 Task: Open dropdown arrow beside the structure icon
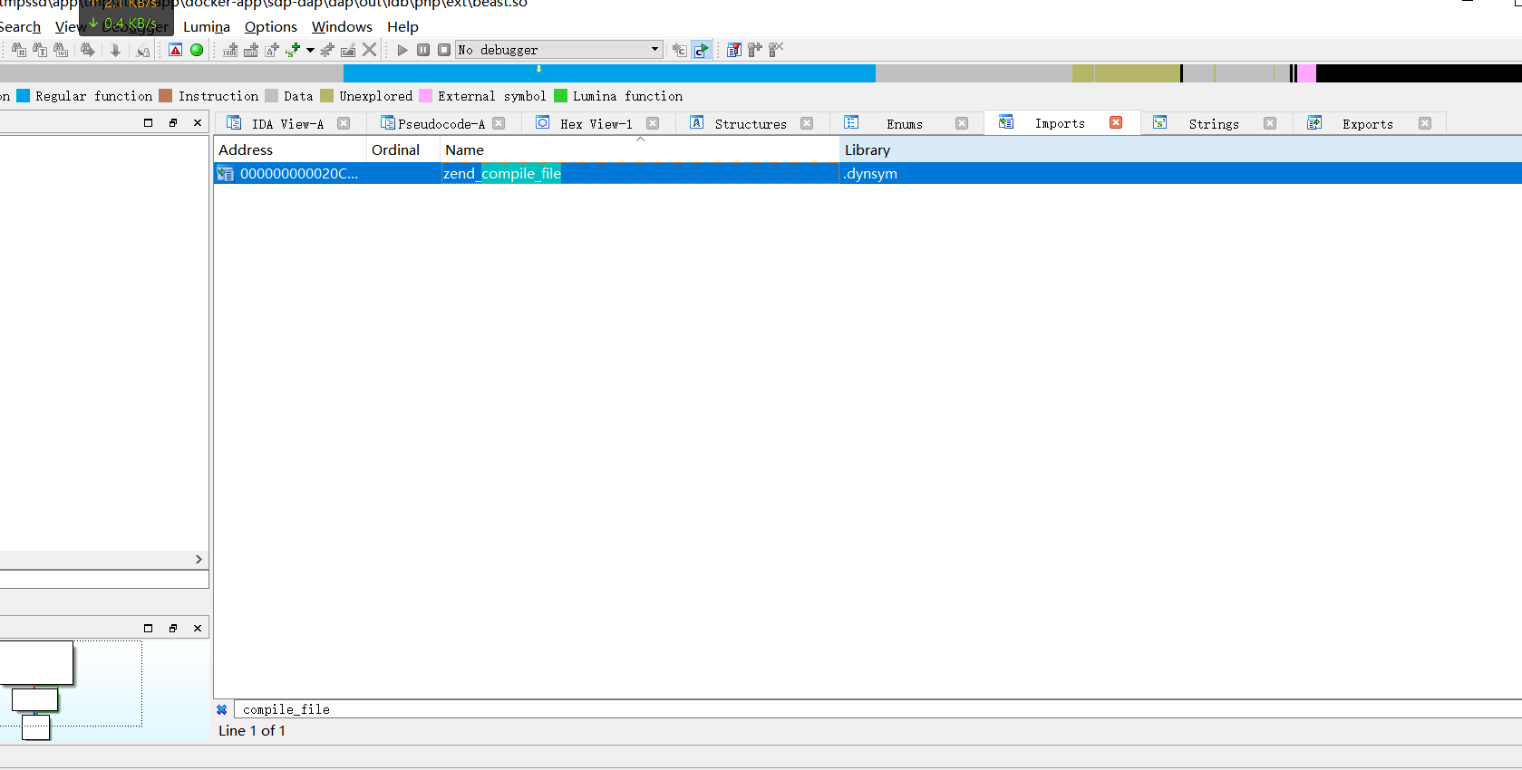[x=310, y=50]
